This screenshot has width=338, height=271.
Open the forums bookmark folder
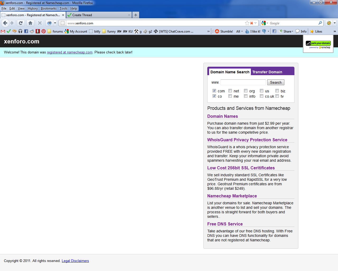[x=55, y=31]
